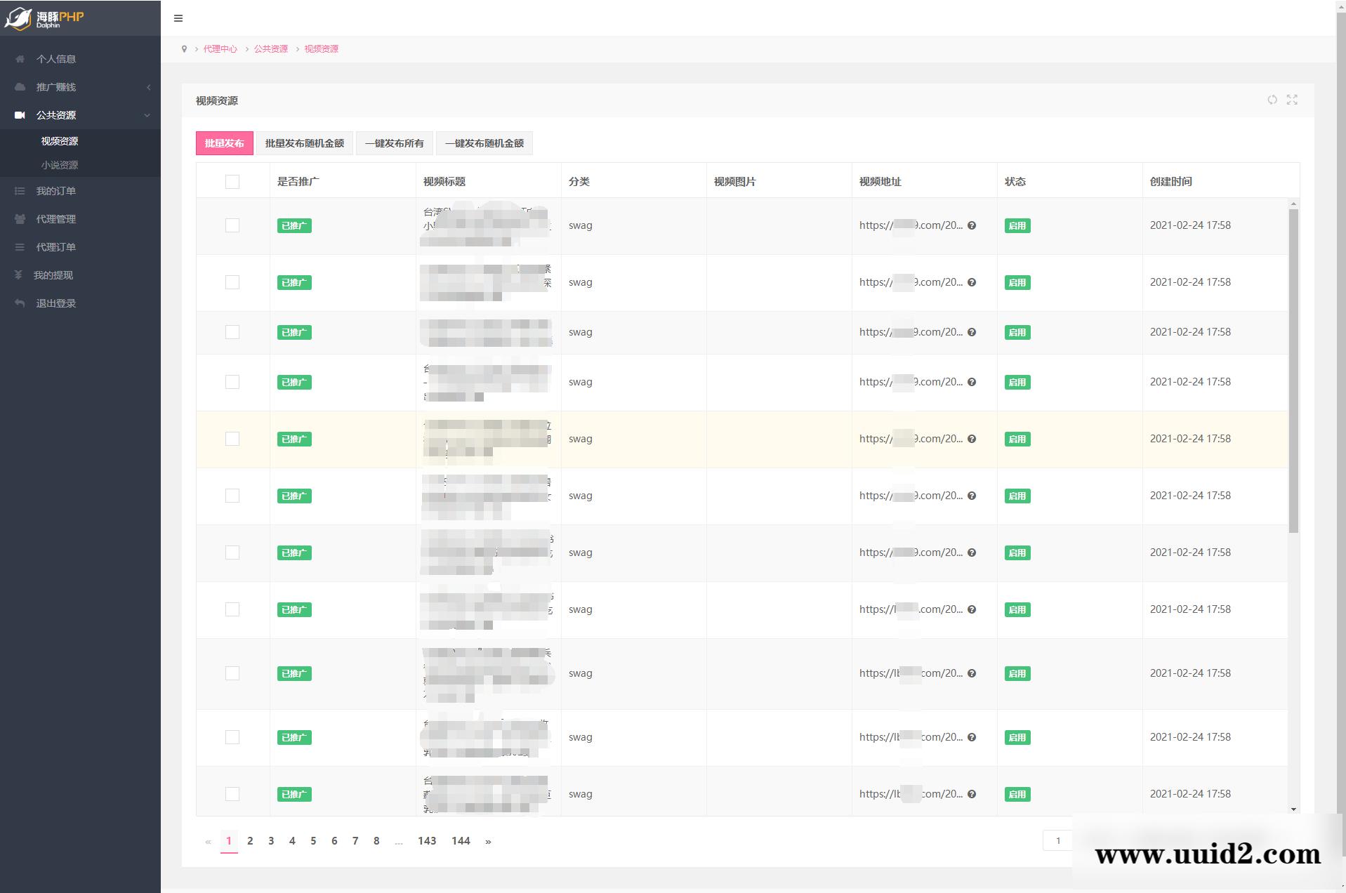Viewport: 1346px width, 893px height.
Task: Click the location pin breadcrumb icon
Action: click(185, 49)
